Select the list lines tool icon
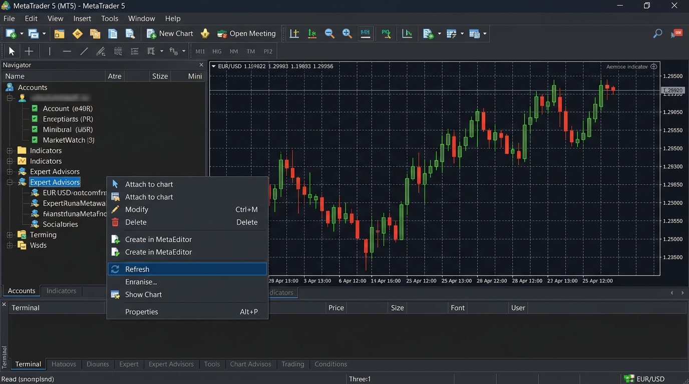This screenshot has height=384, width=689. 134,51
